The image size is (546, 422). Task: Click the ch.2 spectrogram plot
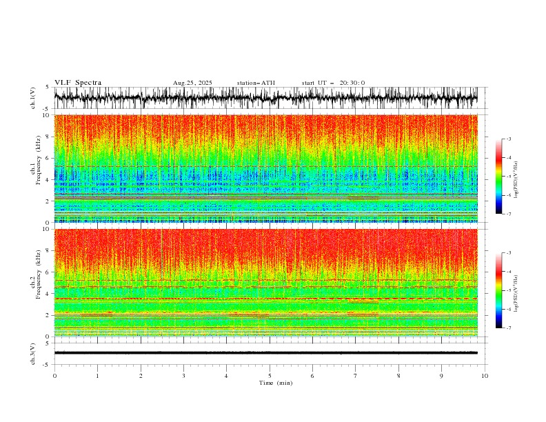(x=266, y=283)
